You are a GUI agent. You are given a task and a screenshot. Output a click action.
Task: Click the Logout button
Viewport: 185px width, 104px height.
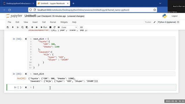[x=175, y=16]
